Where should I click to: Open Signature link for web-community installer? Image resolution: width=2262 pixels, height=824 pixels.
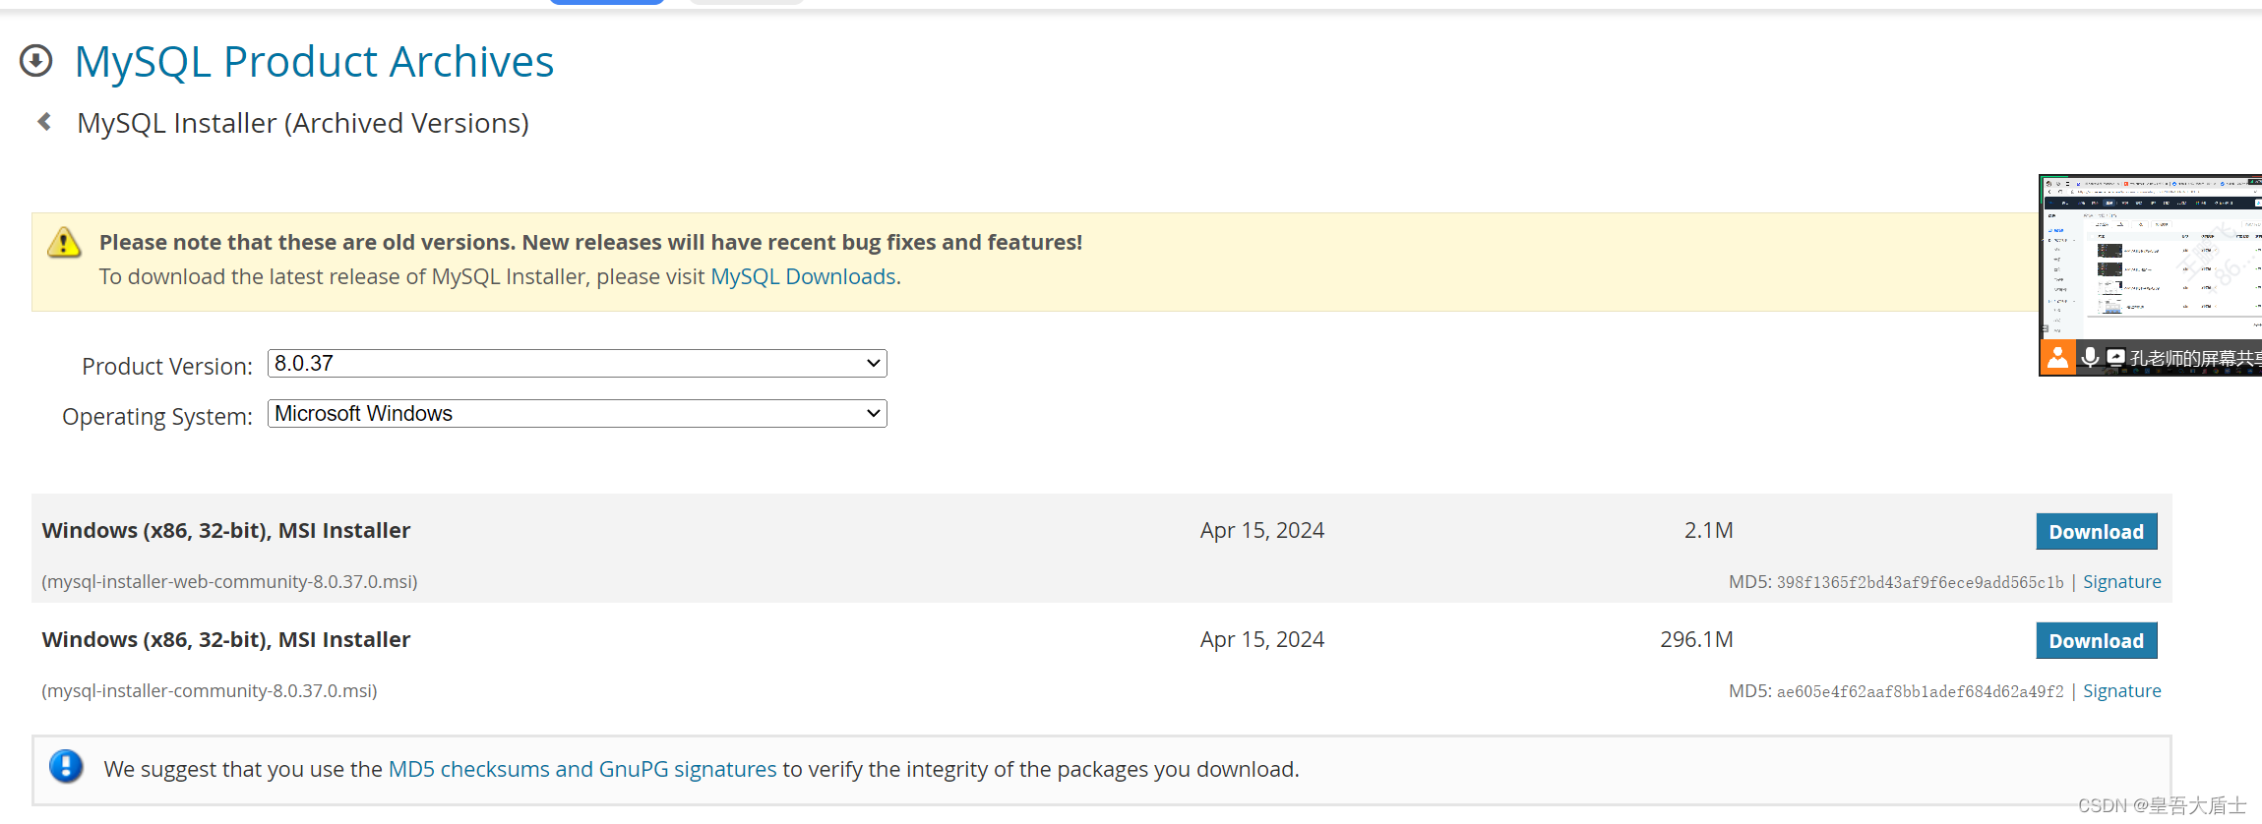click(x=2121, y=582)
